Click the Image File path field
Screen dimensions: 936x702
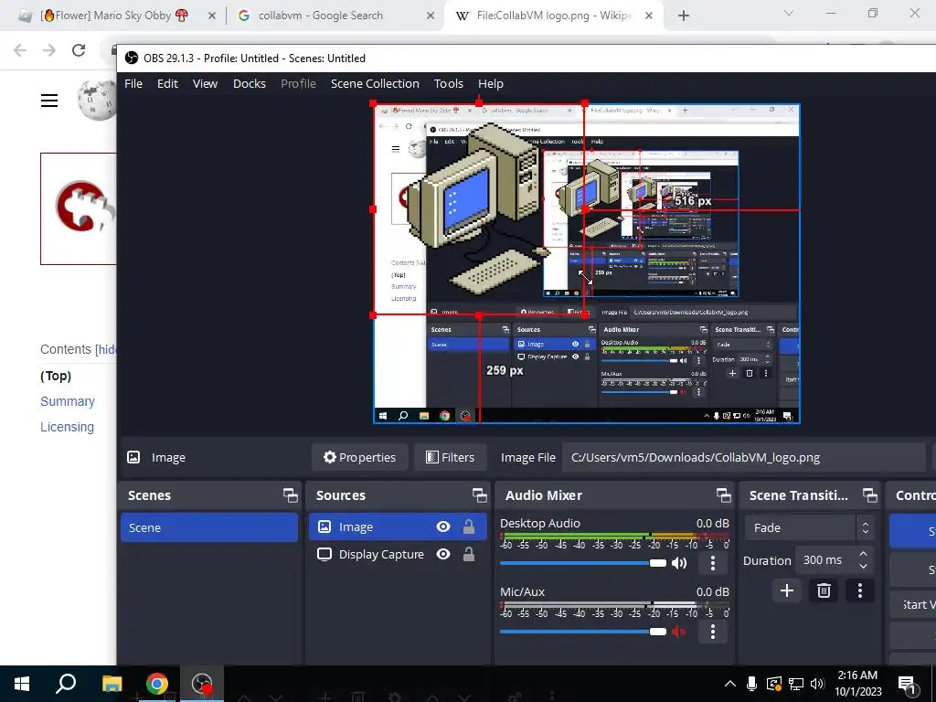pos(743,457)
